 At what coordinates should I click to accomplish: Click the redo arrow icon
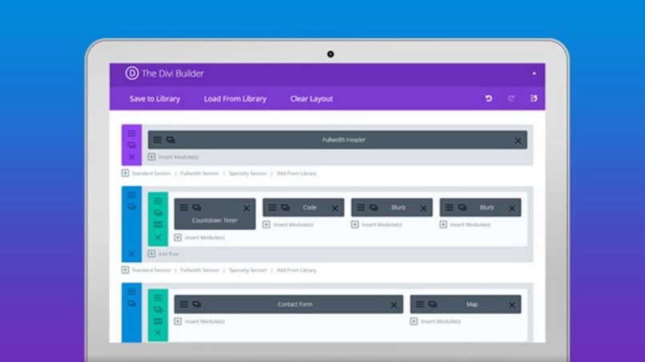[x=511, y=98]
